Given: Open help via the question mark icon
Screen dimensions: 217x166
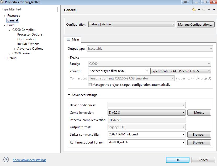Looking at the screenshot, I should (6, 160).
